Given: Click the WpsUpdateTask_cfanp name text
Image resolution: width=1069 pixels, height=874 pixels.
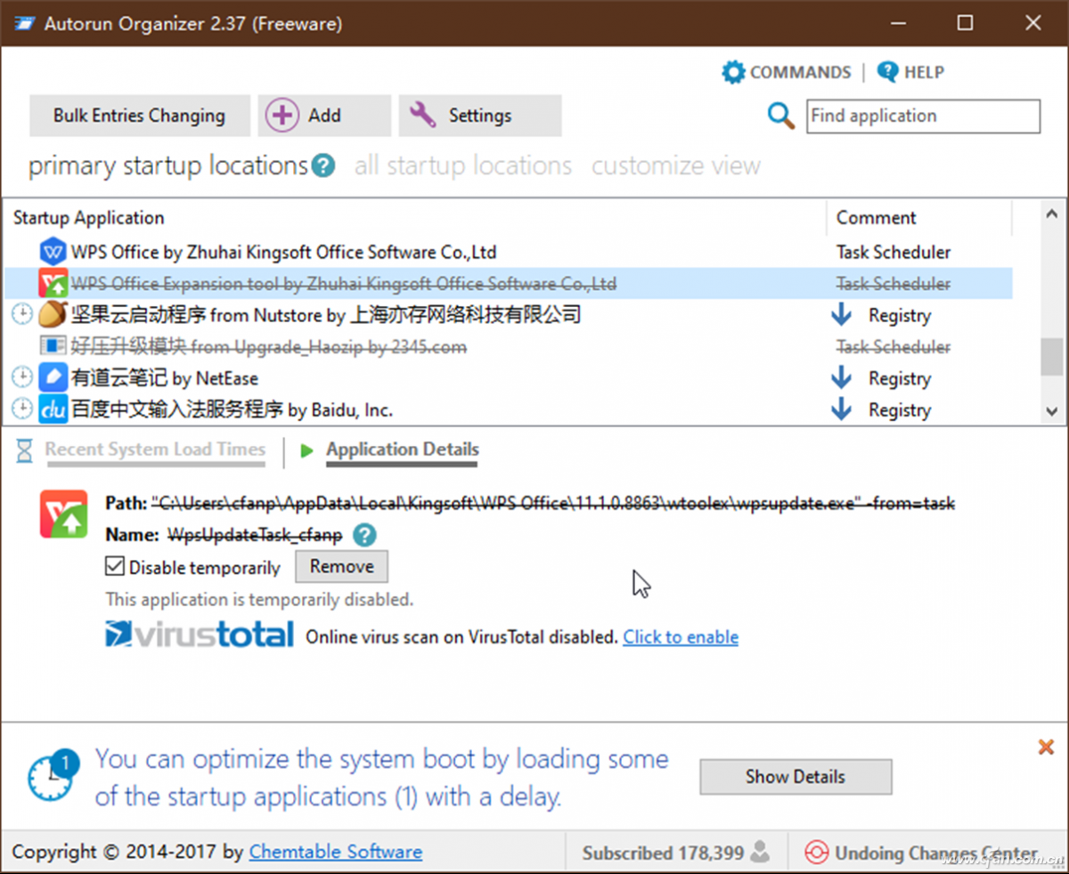Looking at the screenshot, I should click(255, 536).
